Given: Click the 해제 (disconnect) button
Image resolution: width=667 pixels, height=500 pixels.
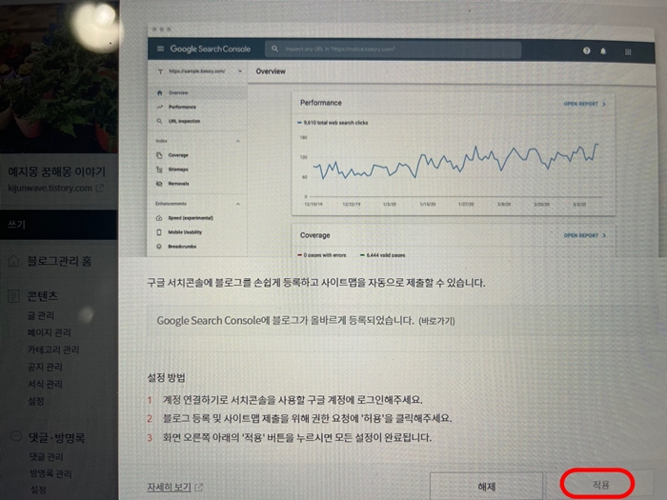Looking at the screenshot, I should click(486, 486).
